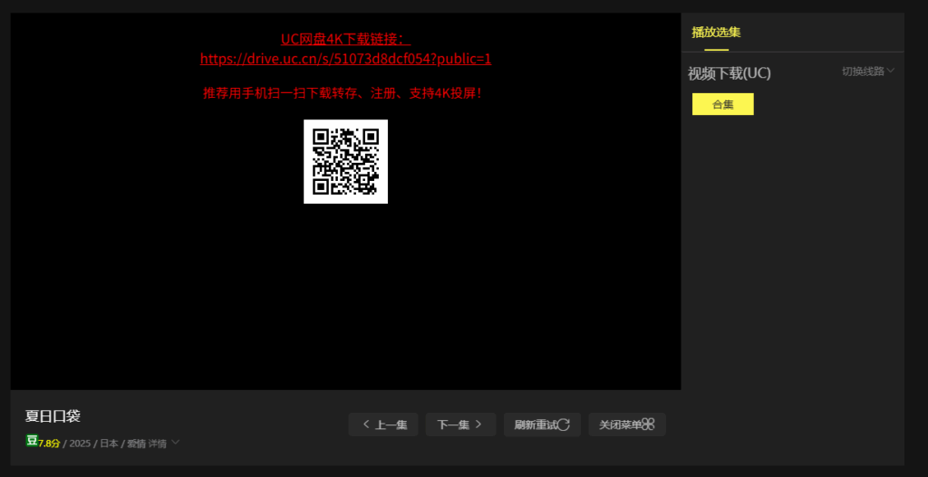928x477 pixels.
Task: Click the 日本 region link
Action: pos(109,444)
